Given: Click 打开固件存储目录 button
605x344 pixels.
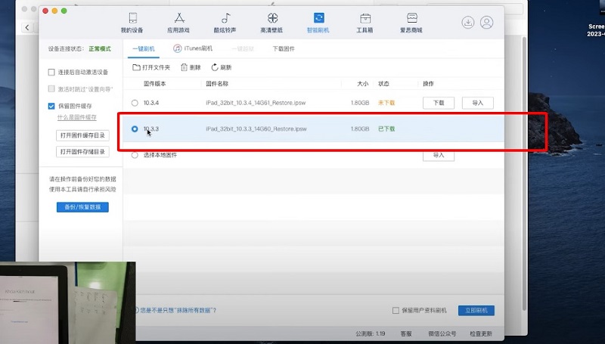Looking at the screenshot, I should tap(82, 151).
